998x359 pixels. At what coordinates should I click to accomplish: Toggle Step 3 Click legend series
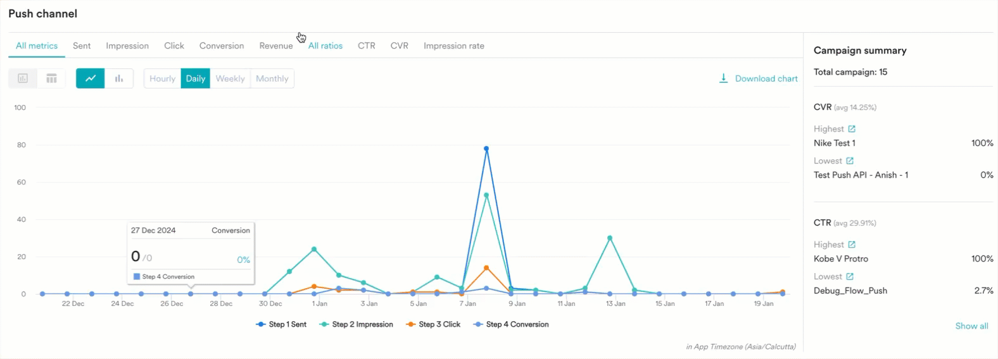[433, 324]
